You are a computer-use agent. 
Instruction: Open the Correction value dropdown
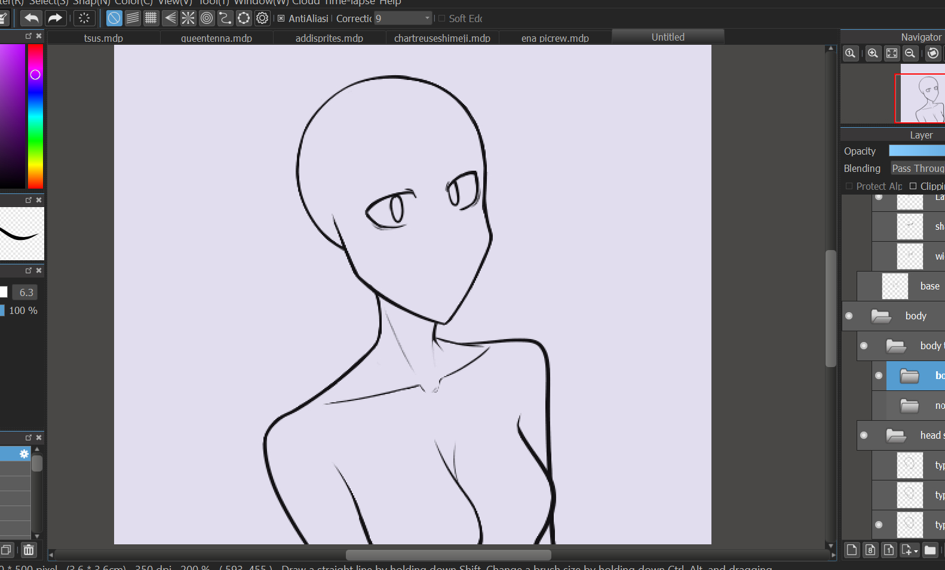pos(427,19)
